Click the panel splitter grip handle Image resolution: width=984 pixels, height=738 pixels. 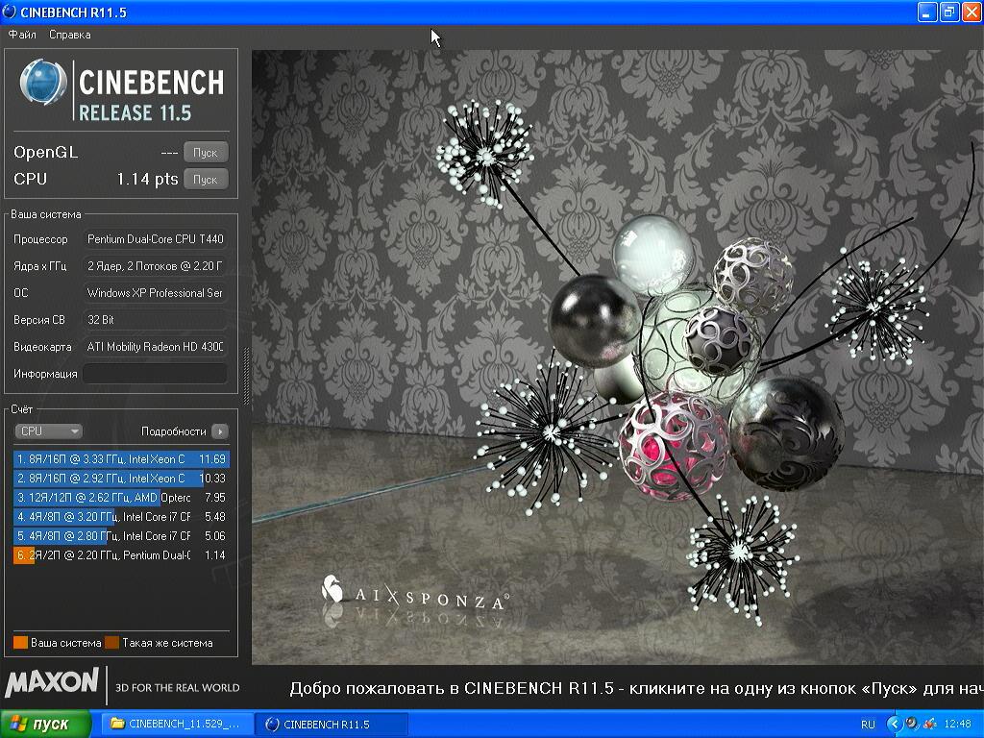pos(246,376)
